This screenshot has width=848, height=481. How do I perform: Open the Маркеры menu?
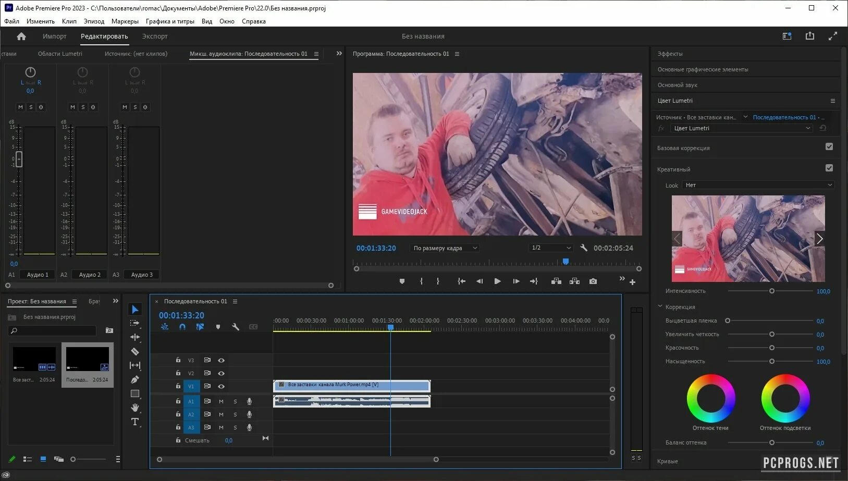125,21
